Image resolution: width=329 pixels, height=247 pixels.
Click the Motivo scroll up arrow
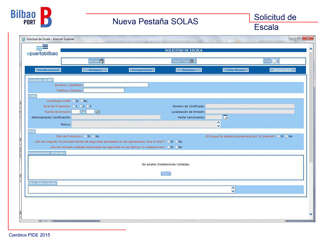click(219, 123)
